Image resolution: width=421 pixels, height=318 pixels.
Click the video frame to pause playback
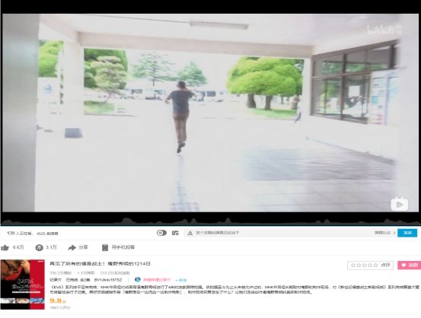pos(210,113)
